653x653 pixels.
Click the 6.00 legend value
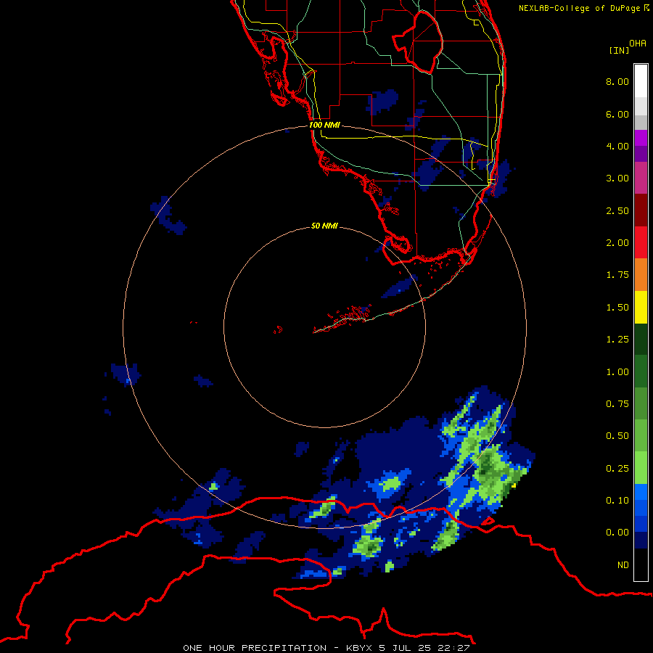pyautogui.click(x=617, y=114)
